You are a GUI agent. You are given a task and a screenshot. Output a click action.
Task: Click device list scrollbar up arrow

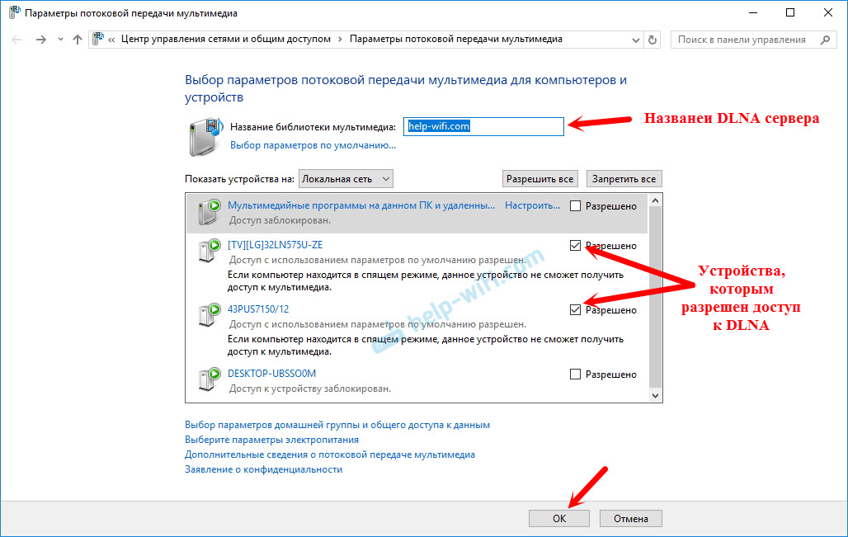click(656, 200)
